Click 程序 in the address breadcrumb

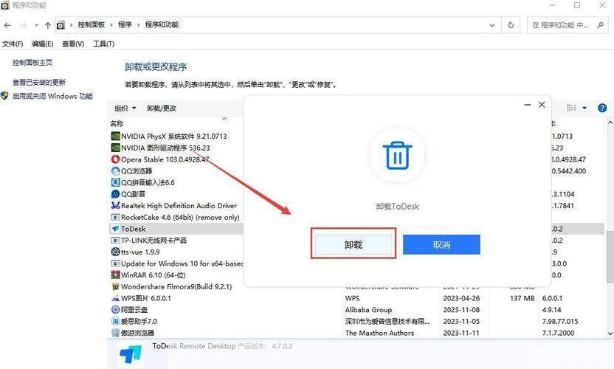point(125,24)
